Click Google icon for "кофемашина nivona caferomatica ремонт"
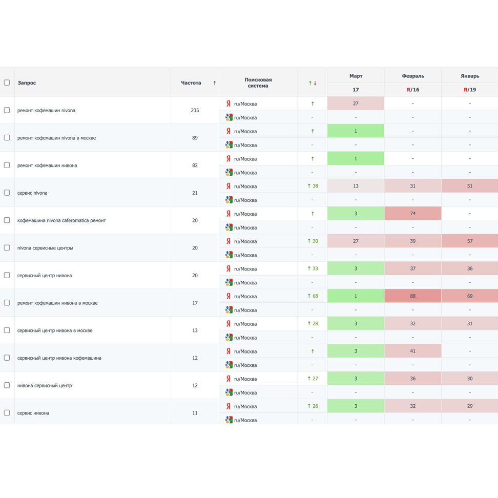This screenshot has width=498, height=498. 229,227
